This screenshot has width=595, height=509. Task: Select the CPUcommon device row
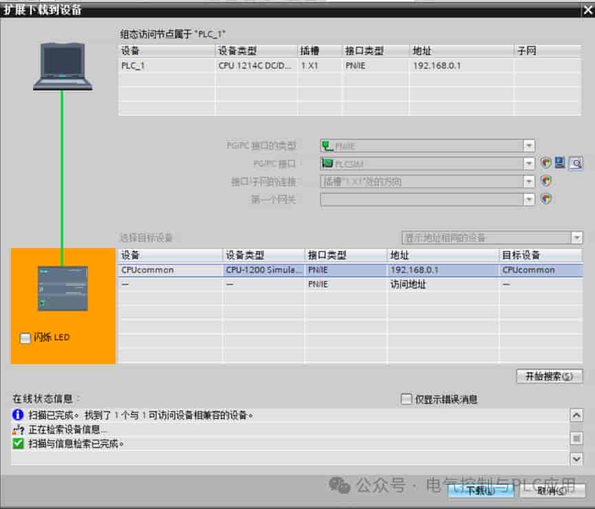pos(351,270)
